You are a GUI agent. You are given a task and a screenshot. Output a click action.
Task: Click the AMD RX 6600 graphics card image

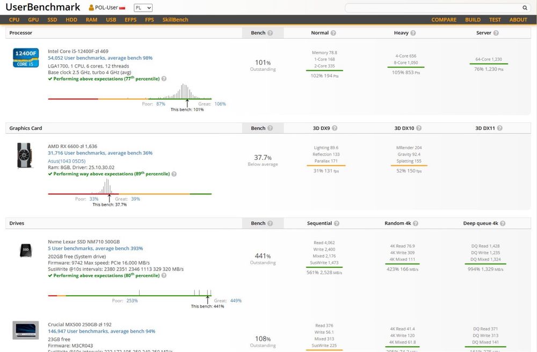[25, 156]
